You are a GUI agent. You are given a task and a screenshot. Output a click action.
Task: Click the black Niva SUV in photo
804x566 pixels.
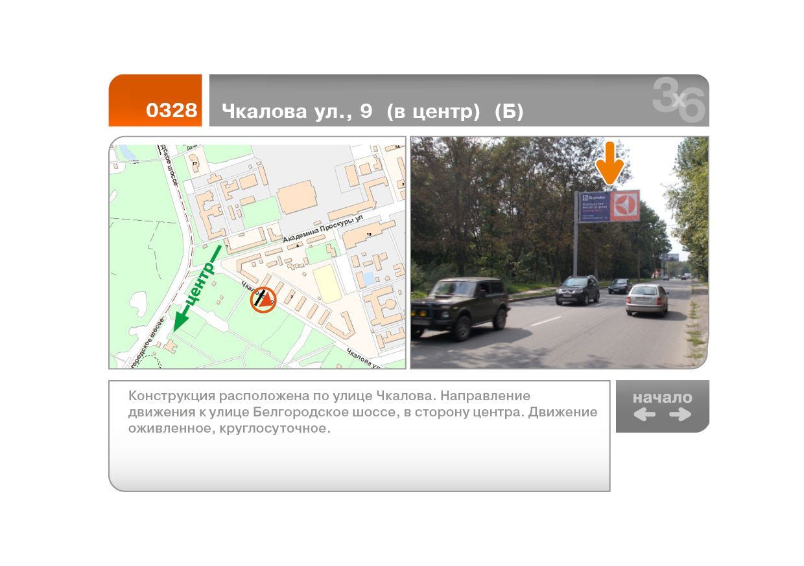pyautogui.click(x=460, y=307)
